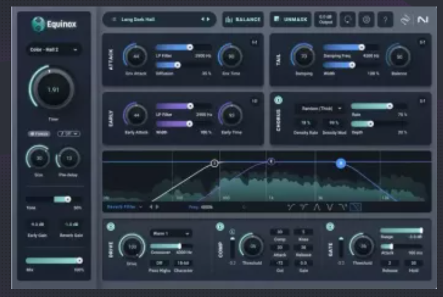The height and width of the screenshot is (297, 443).
Task: Load the previous preset arrow
Action: tap(202, 19)
